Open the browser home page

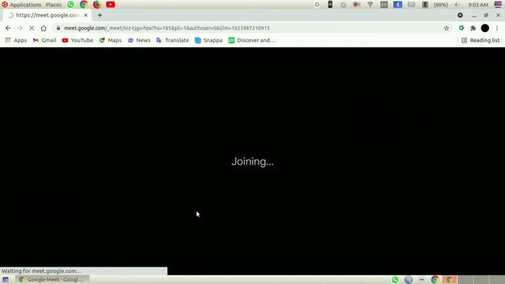tap(43, 28)
